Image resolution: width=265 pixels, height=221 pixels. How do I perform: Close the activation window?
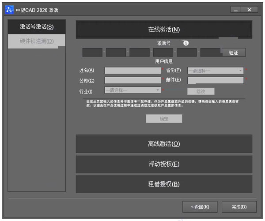tap(250, 10)
